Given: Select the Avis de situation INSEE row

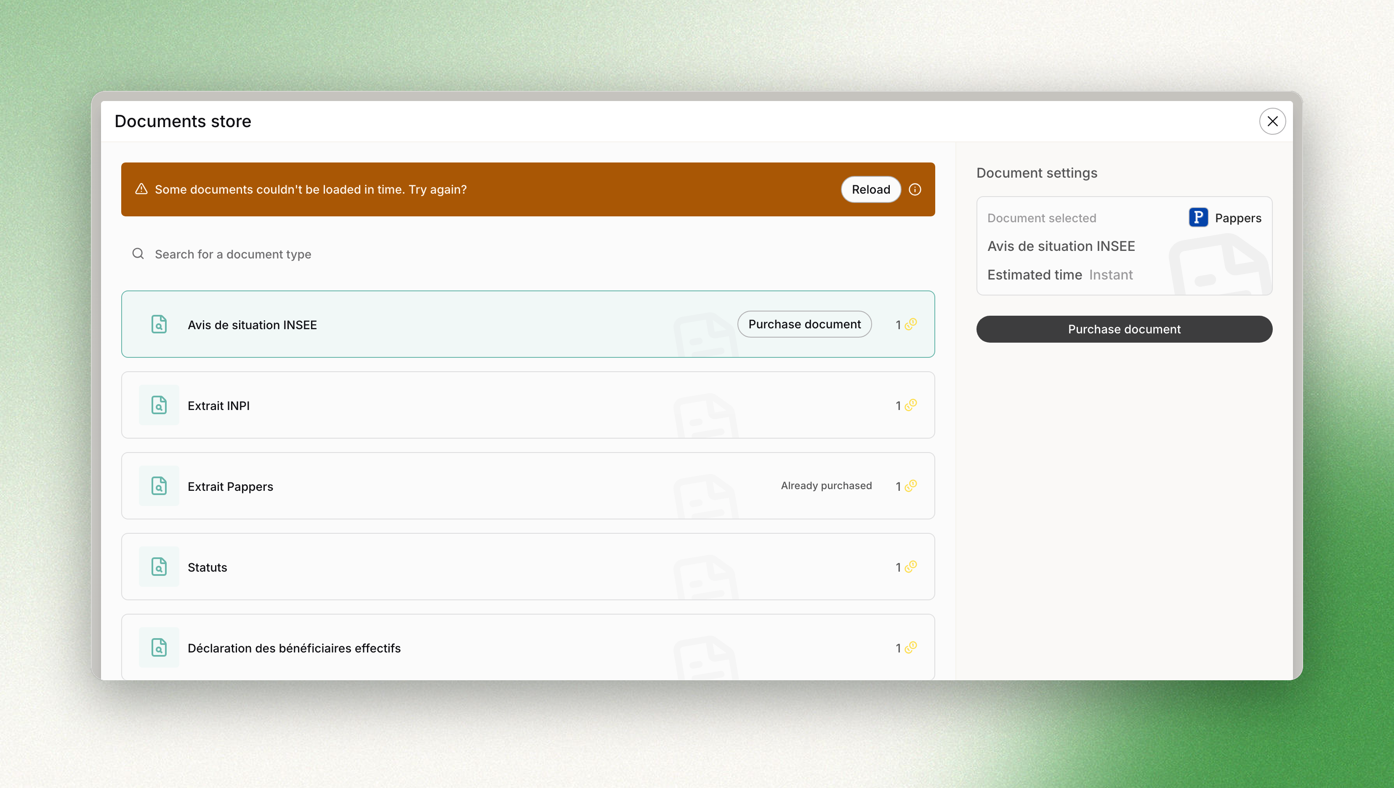Looking at the screenshot, I should click(528, 324).
